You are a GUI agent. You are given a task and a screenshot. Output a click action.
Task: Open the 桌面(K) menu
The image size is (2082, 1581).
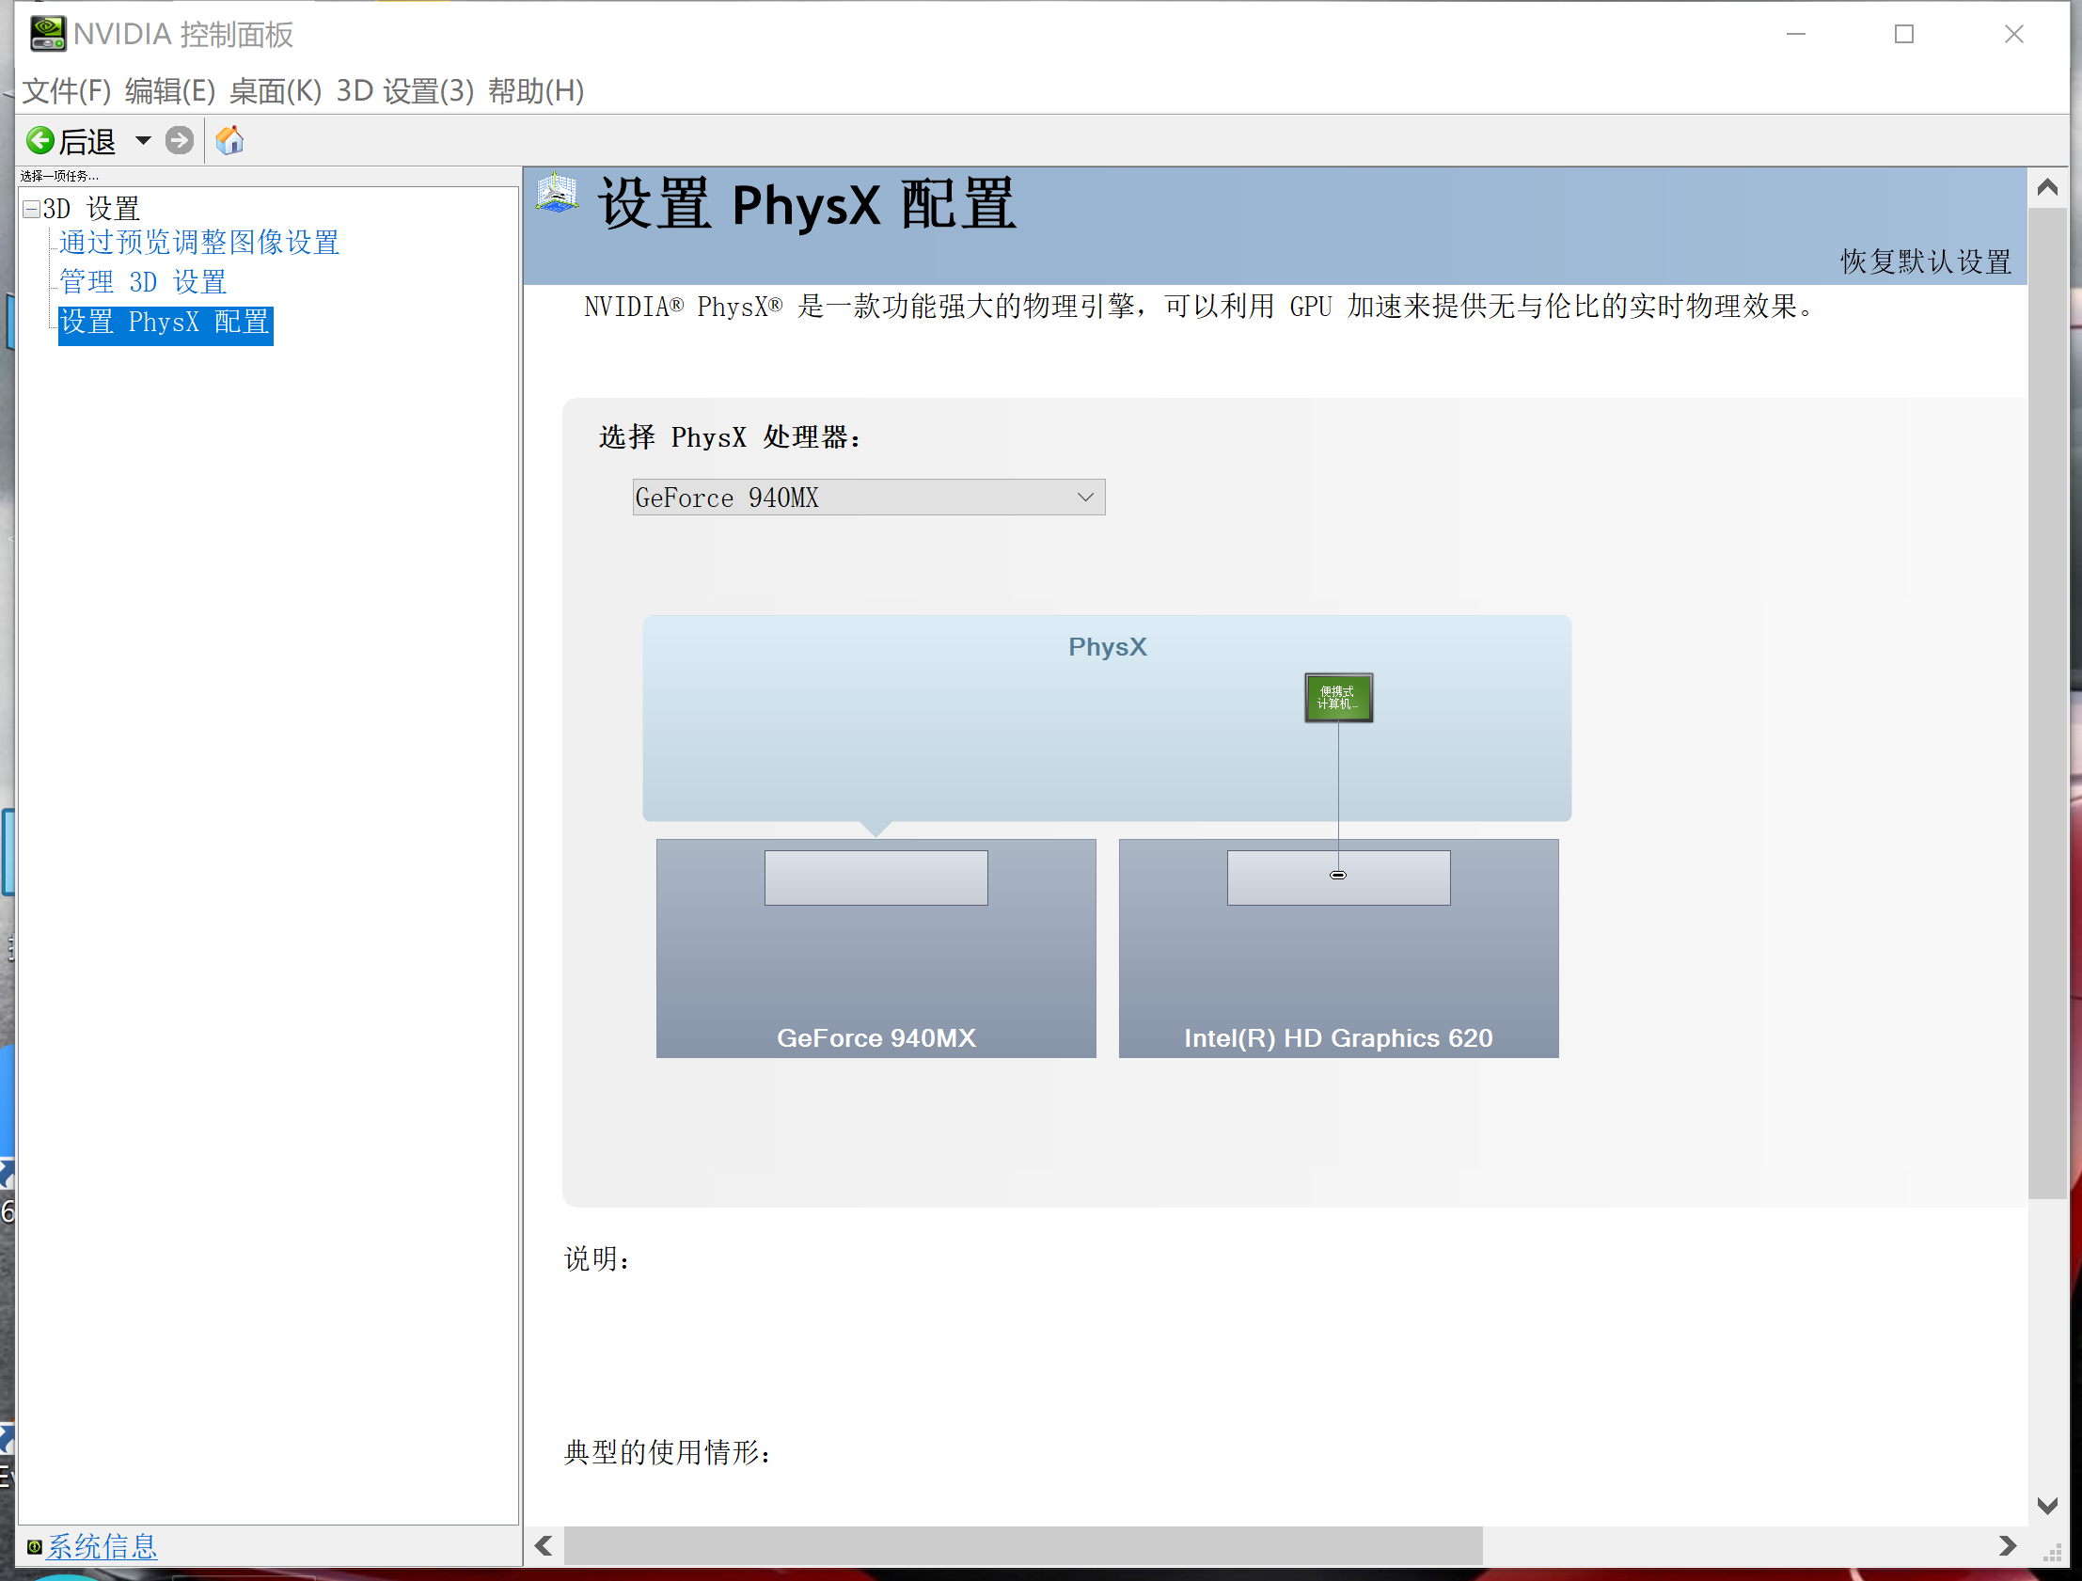click(x=276, y=91)
